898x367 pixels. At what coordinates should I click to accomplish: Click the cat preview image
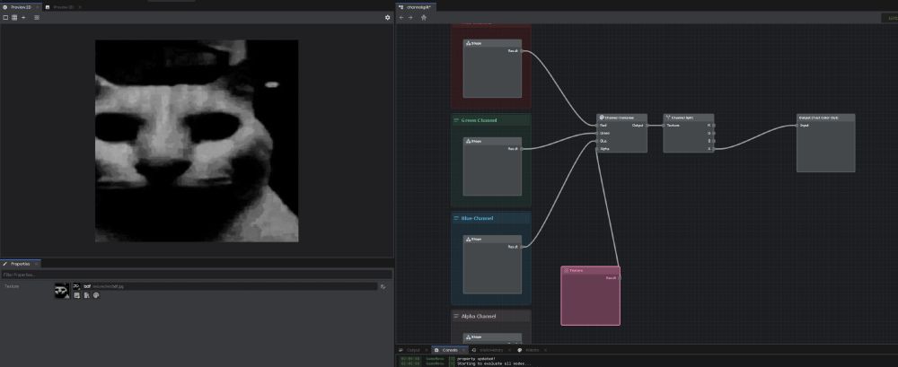(197, 141)
